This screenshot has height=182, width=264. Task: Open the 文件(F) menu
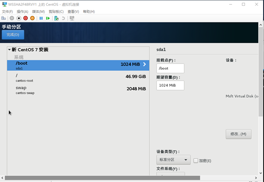(x=7, y=11)
